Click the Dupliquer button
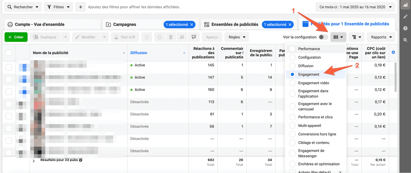Screen dimensions: 411x173 (x=46, y=37)
